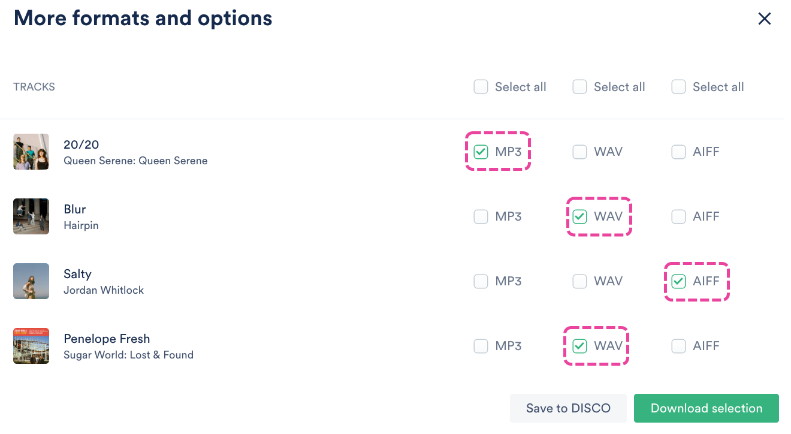The image size is (791, 434).
Task: Click the Blur track album thumbnail
Action: [31, 216]
